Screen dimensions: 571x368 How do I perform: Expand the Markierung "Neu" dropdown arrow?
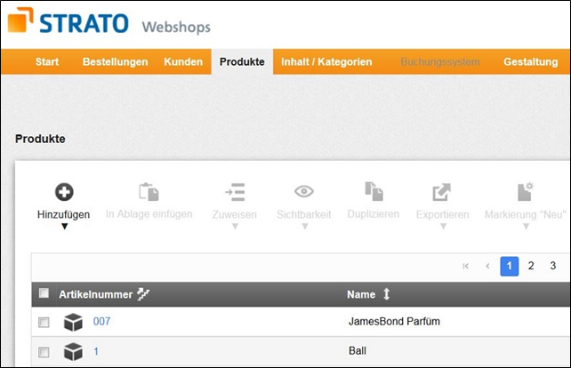click(526, 227)
